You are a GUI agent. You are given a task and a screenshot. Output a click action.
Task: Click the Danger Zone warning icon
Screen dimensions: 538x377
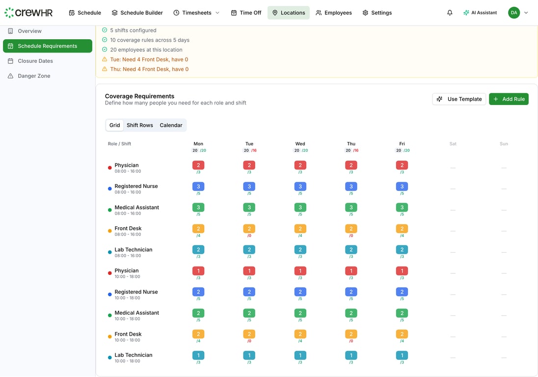point(10,76)
